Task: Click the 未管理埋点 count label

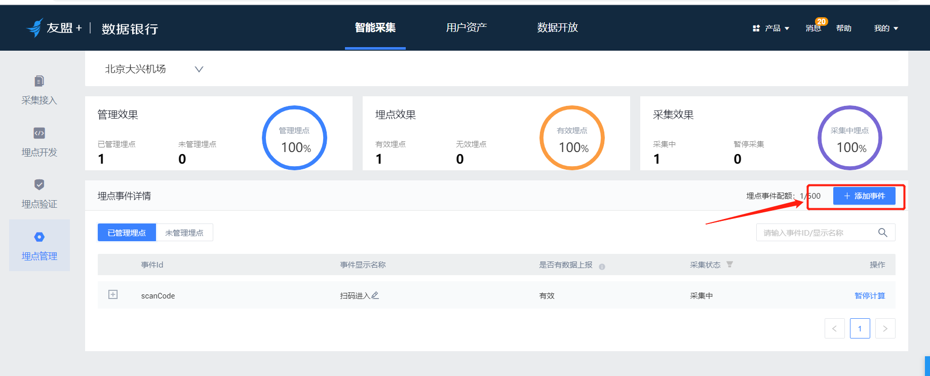Action: (197, 144)
